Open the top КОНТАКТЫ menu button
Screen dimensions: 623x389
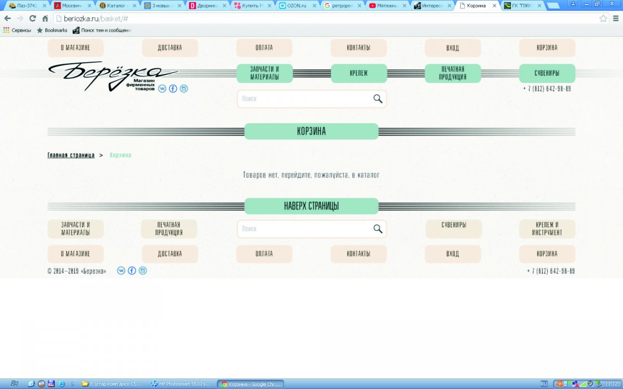click(359, 48)
